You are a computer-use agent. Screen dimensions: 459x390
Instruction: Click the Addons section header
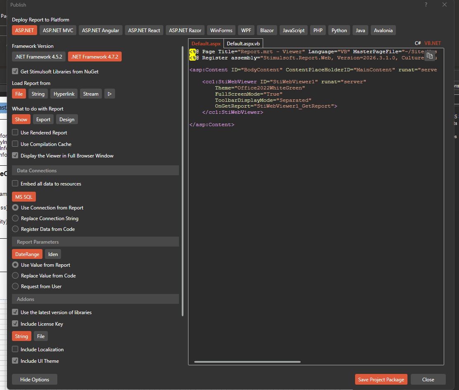[95, 299]
